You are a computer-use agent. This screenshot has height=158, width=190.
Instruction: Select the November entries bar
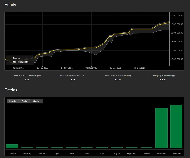(161, 128)
